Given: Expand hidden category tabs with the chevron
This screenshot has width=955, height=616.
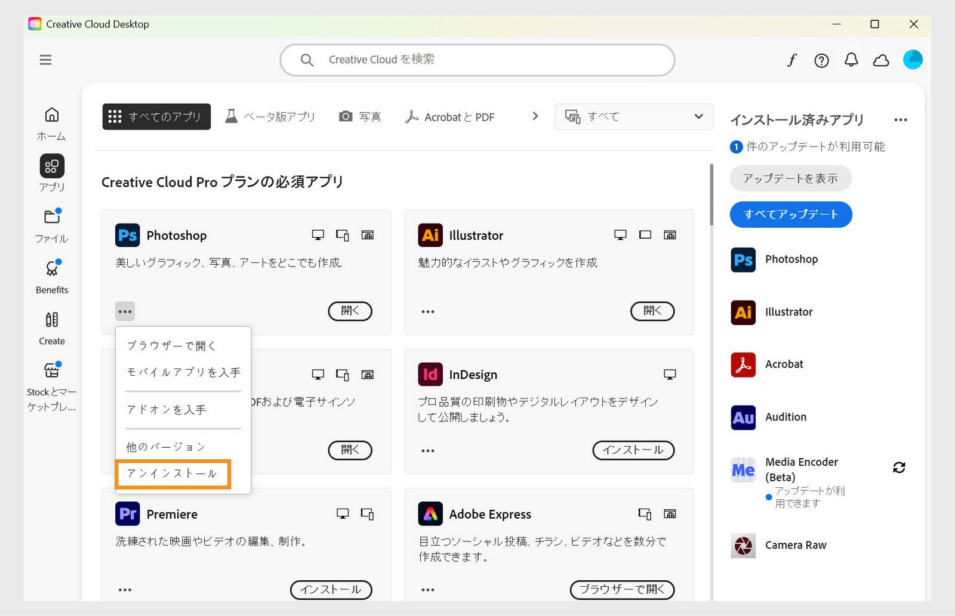Looking at the screenshot, I should pos(535,116).
